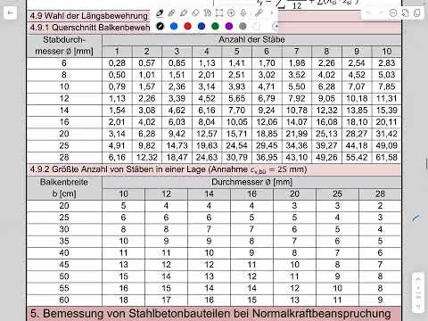The width and height of the screenshot is (428, 321).
Task: Click the 'Balkenbreite' column header
Action: (x=64, y=188)
